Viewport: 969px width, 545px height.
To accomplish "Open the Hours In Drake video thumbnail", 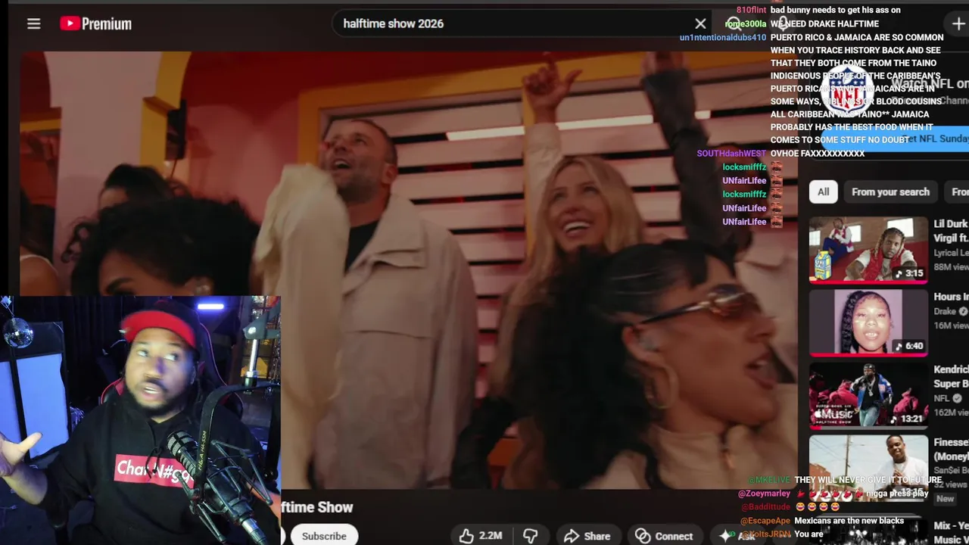I will click(868, 322).
